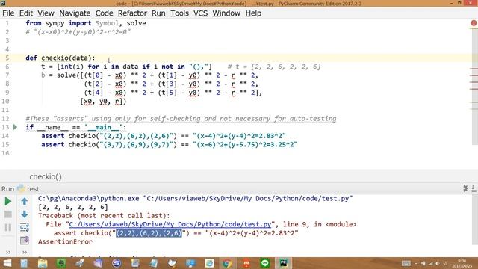Jump down the stack trace arrow
Screen dimensions: 478x269
pos(25,214)
